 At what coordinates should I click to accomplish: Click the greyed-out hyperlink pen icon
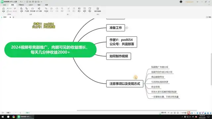[69, 9]
